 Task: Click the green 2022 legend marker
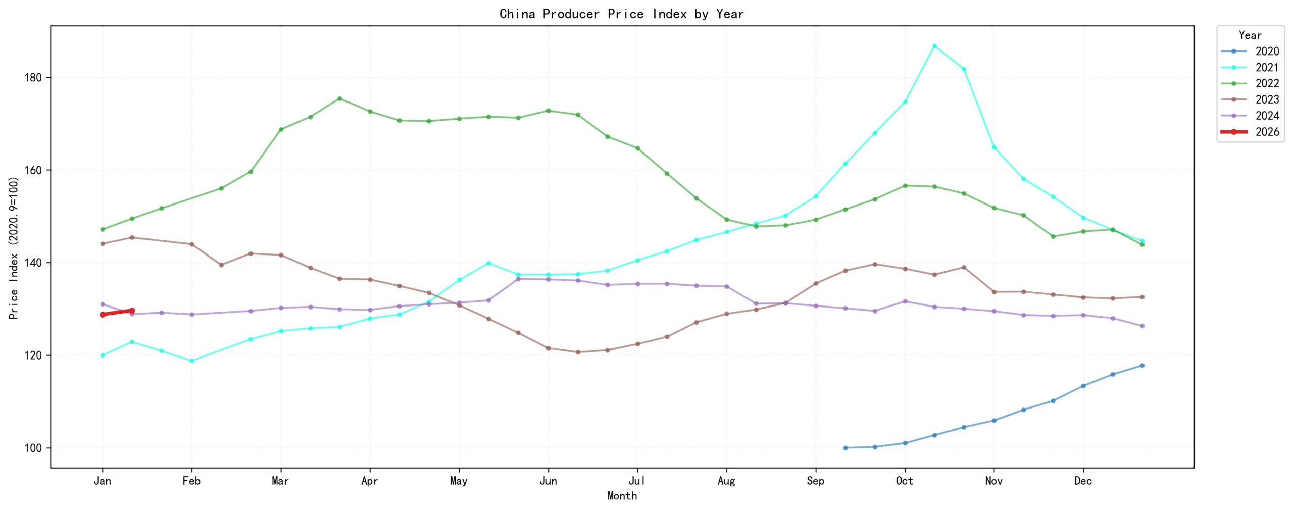tap(1233, 84)
